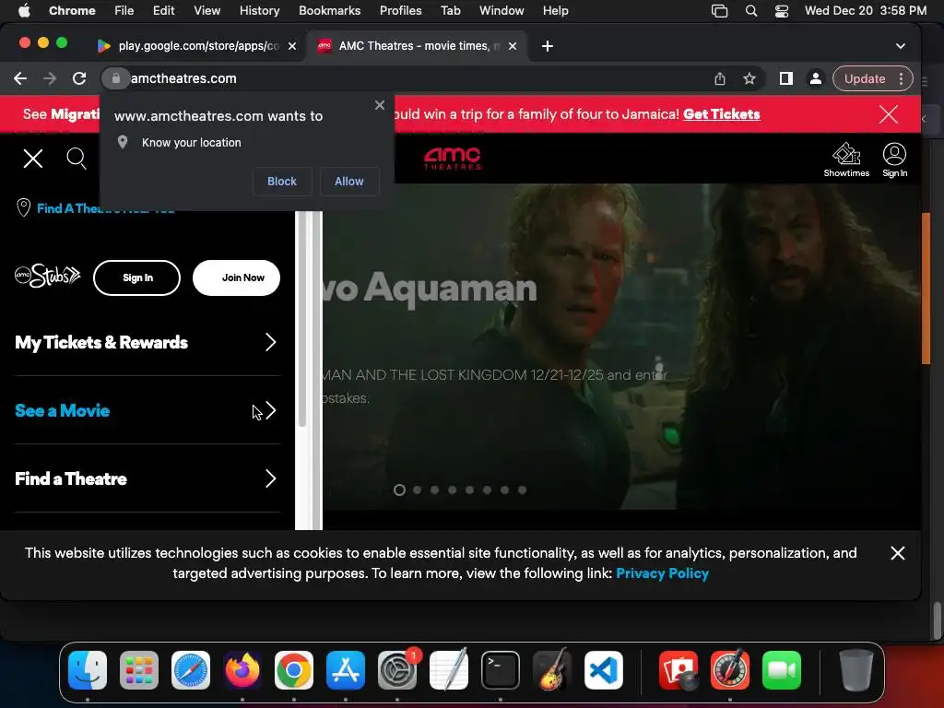Open the Bookmarks menu

329,11
